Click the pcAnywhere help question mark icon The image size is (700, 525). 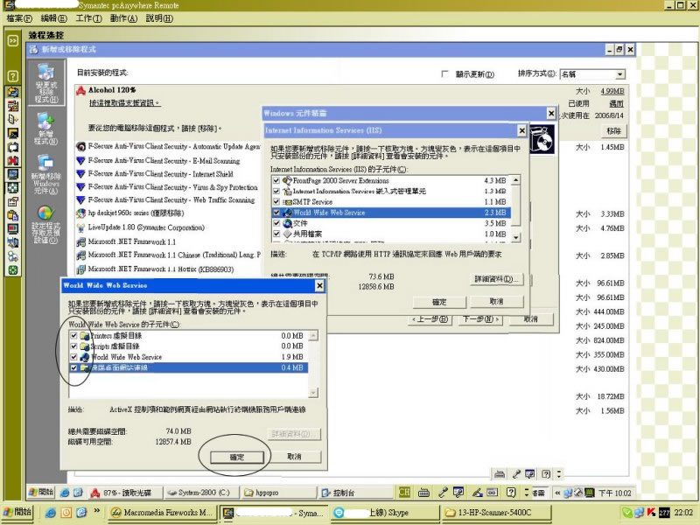13,76
